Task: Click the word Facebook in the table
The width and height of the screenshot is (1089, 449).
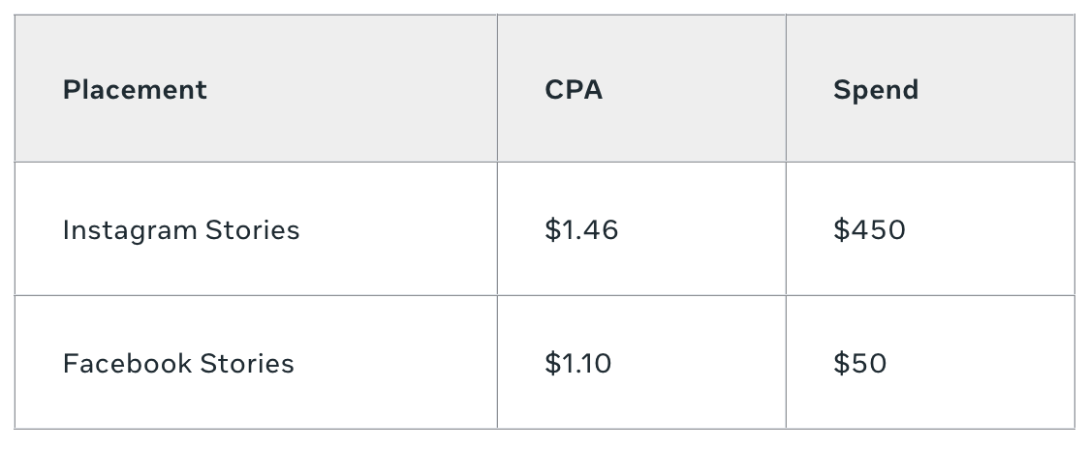Action: tap(127, 363)
